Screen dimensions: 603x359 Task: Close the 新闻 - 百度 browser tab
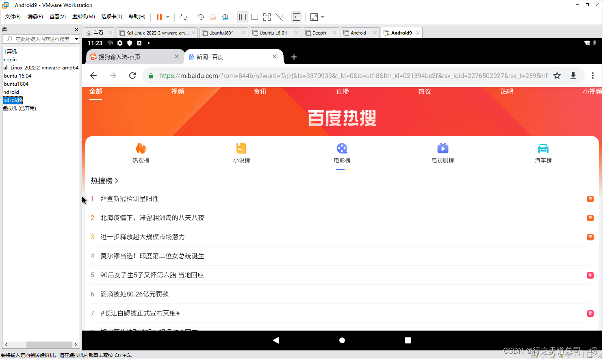275,56
